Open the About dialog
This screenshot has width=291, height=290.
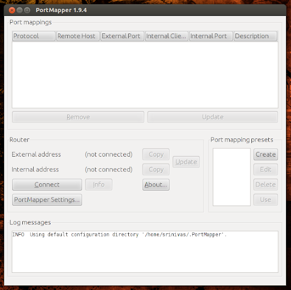(x=156, y=185)
